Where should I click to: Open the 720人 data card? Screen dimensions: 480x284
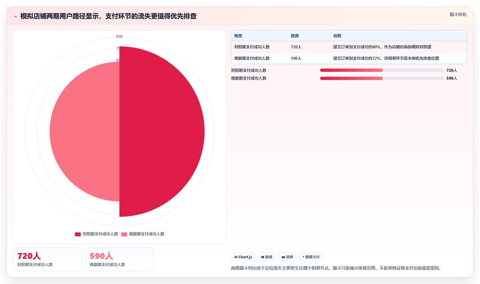point(47,259)
